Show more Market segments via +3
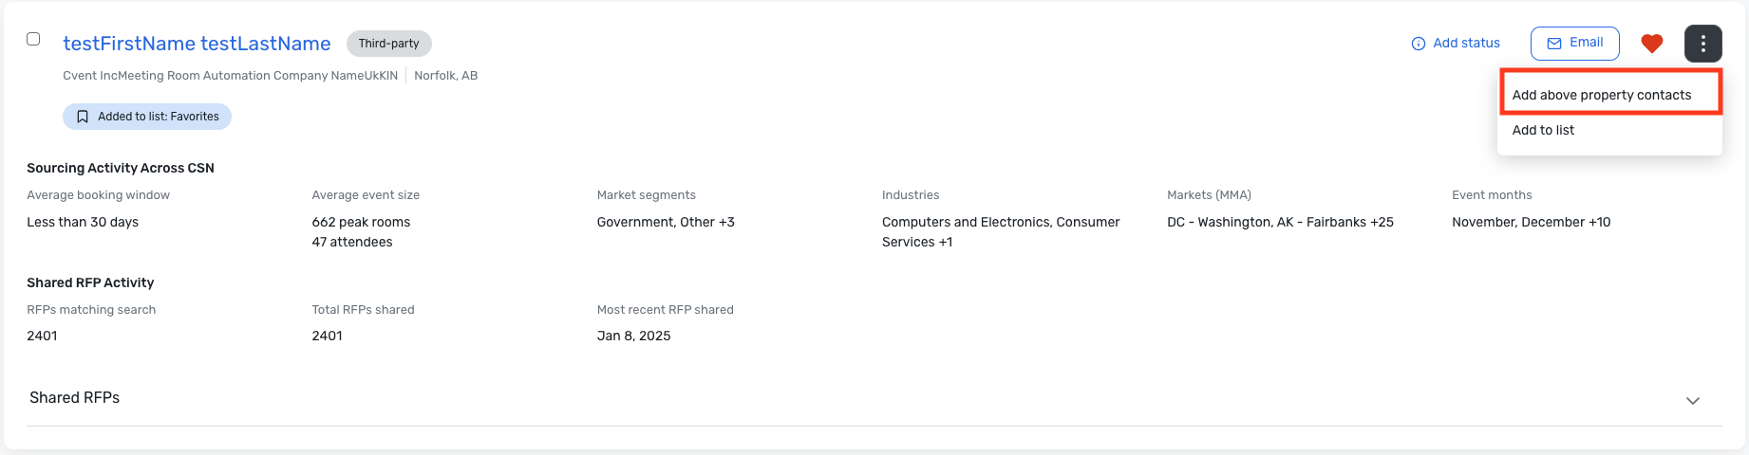Viewport: 1749px width, 455px height. pos(726,222)
